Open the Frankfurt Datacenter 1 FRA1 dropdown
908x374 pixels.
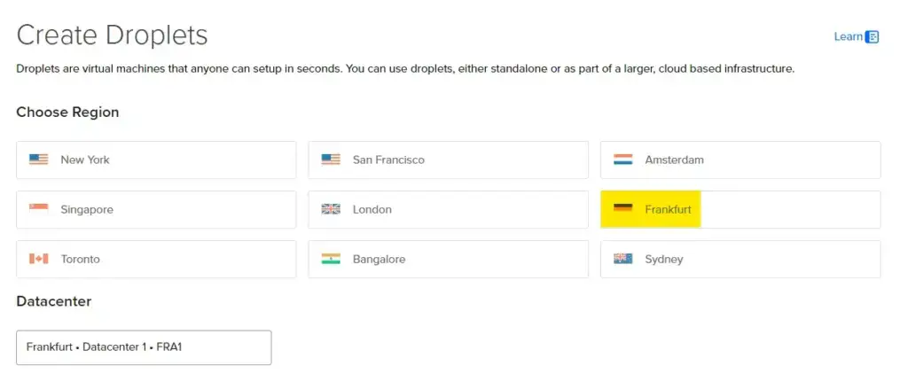pos(144,347)
